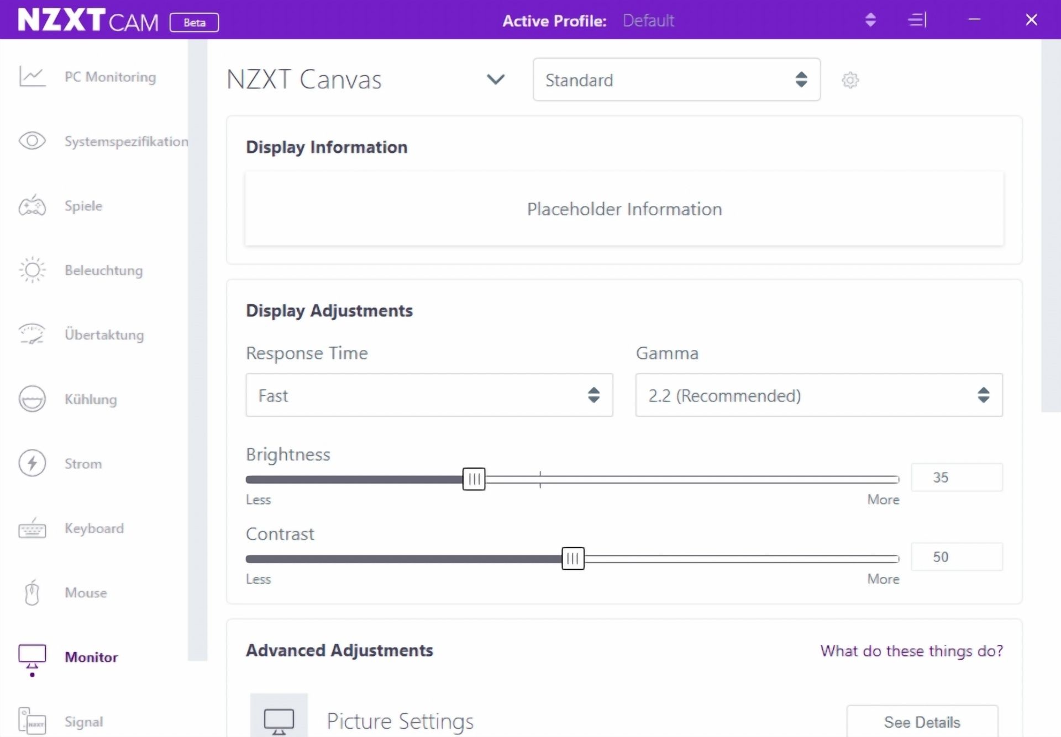
Task: Click the Beleuchtung sun icon
Action: [x=32, y=270]
